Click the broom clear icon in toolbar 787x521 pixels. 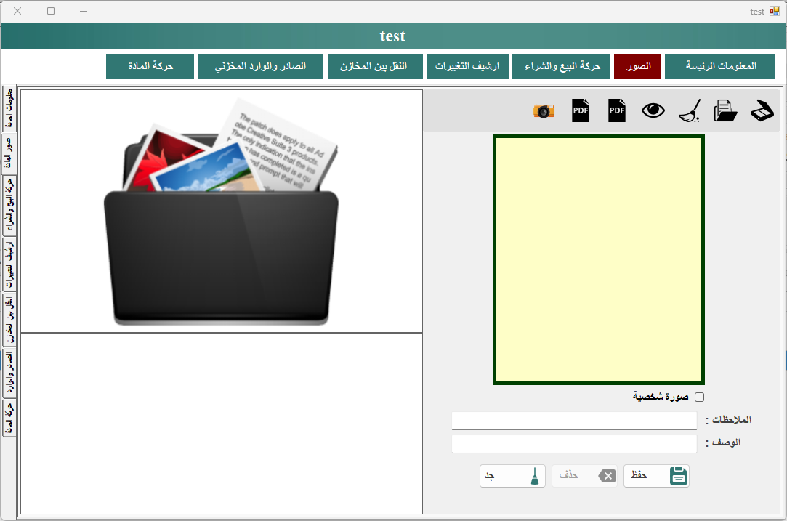pyautogui.click(x=690, y=110)
